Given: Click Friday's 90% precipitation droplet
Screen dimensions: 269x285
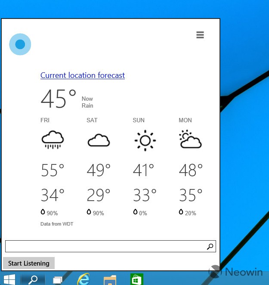Looking at the screenshot, I should (43, 212).
